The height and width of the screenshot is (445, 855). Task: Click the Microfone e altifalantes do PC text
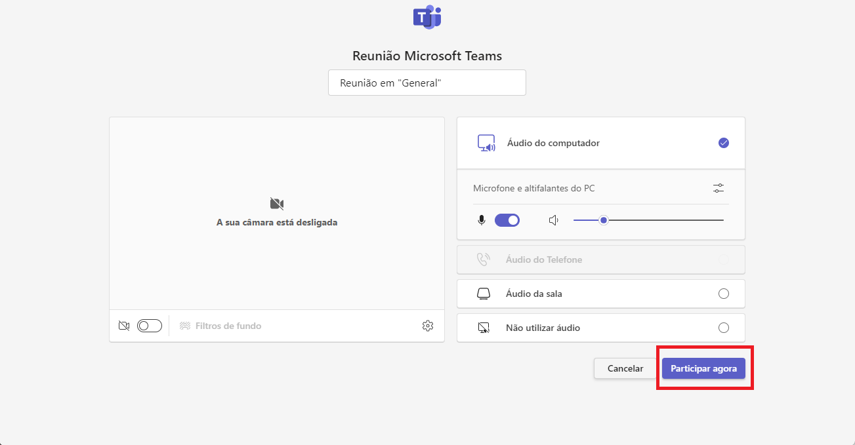pos(534,188)
